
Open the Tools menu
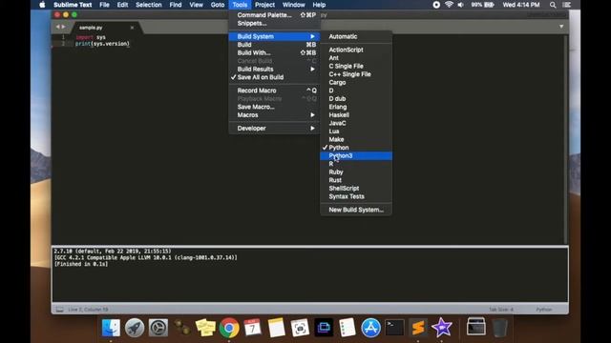(240, 5)
